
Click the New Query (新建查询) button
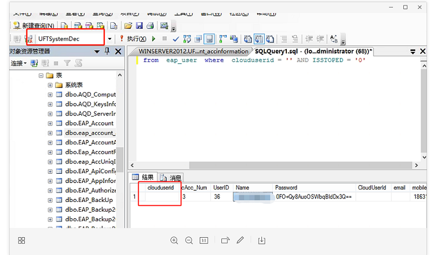tap(34, 25)
